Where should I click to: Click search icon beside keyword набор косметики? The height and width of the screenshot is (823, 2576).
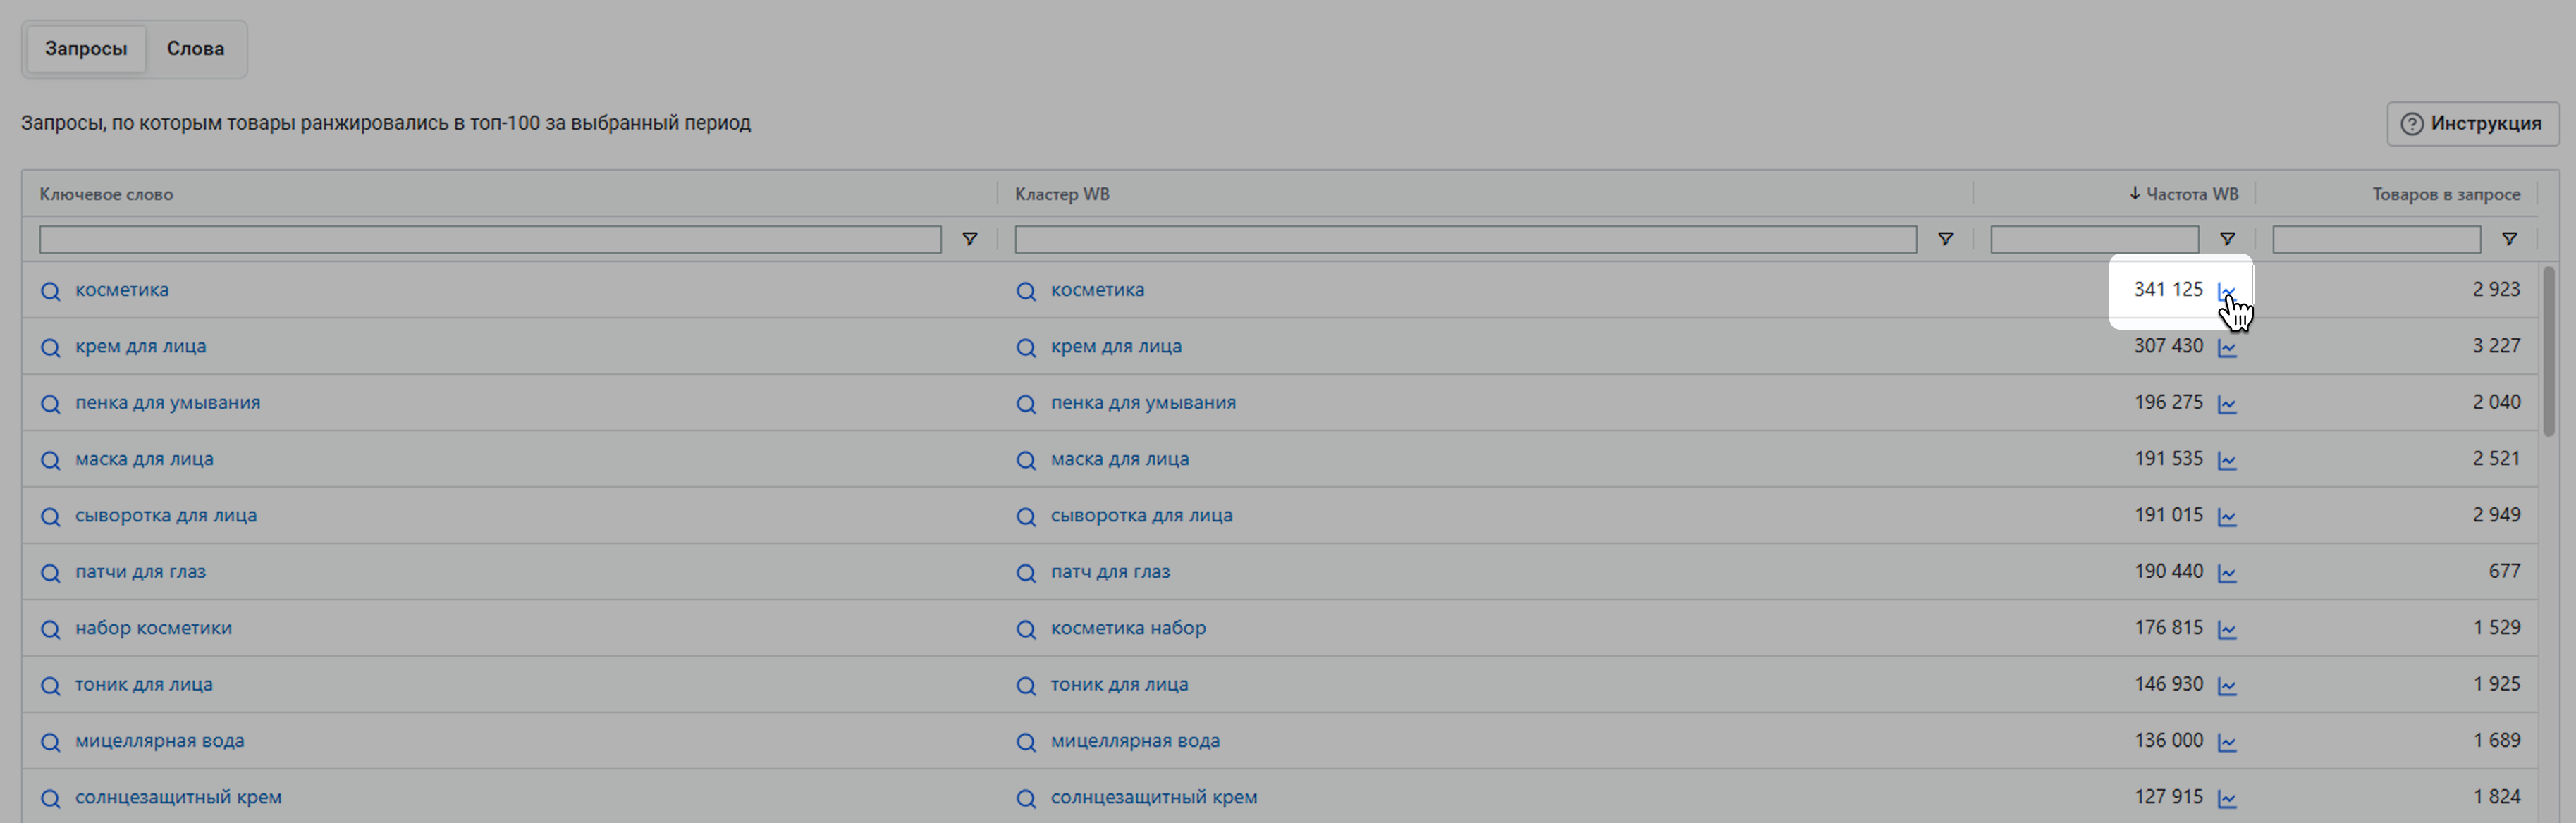[x=50, y=629]
